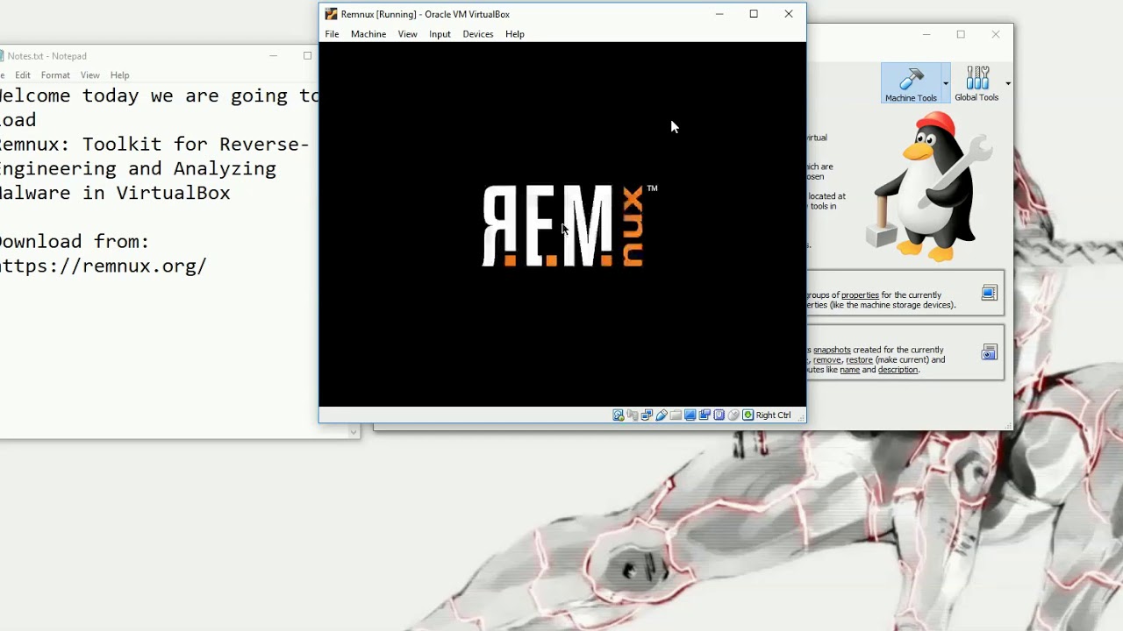Click the mouse integration status icon
The width and height of the screenshot is (1123, 631).
click(733, 415)
